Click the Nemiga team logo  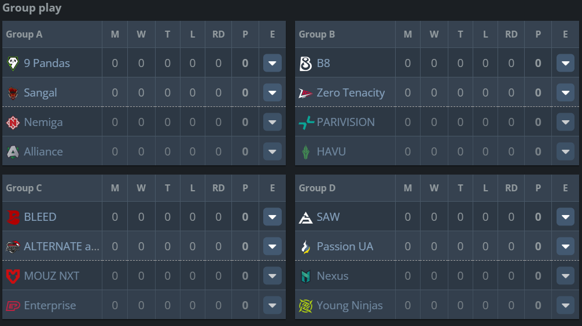(x=13, y=122)
